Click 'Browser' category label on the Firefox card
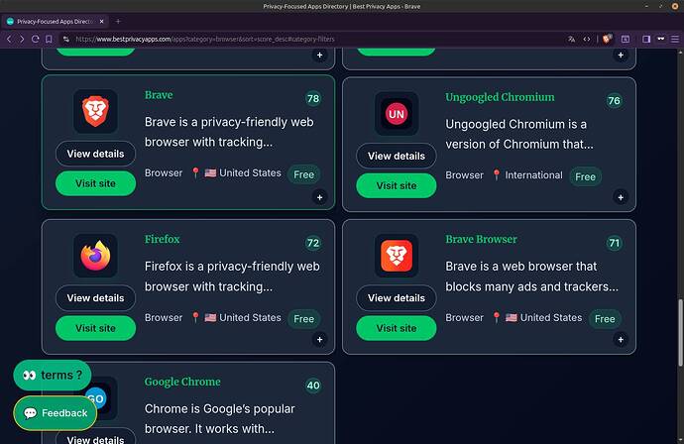The width and height of the screenshot is (684, 444). click(164, 317)
